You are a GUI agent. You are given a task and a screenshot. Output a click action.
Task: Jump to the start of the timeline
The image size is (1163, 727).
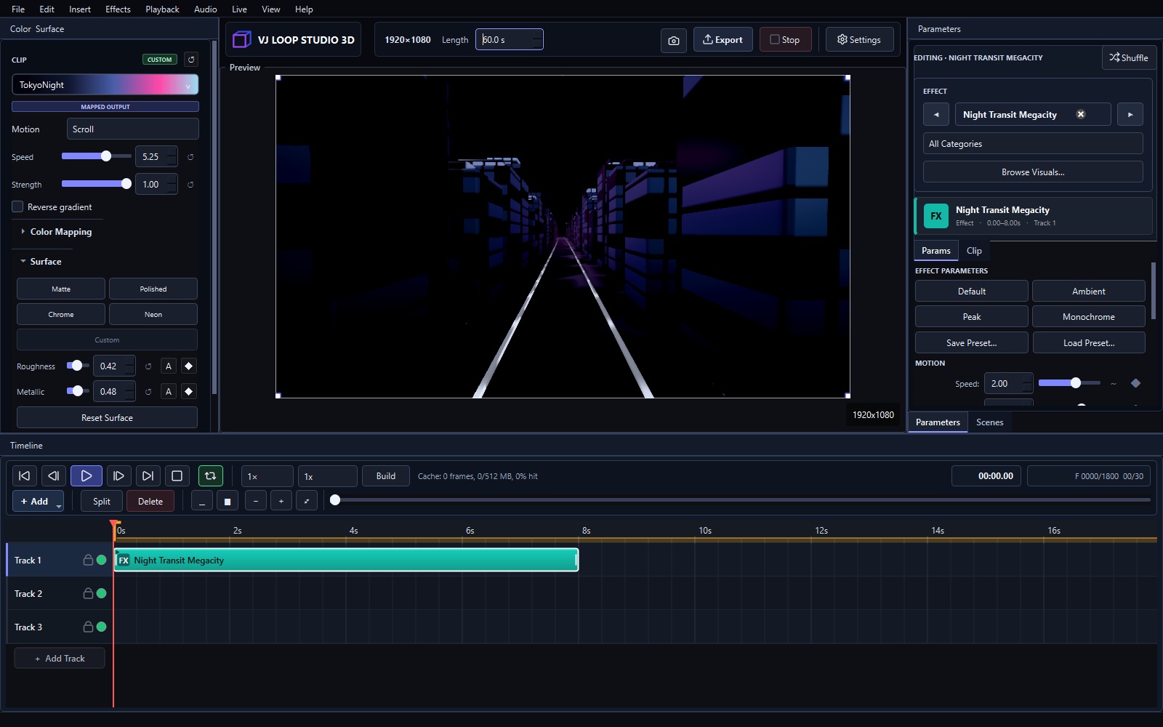click(24, 476)
